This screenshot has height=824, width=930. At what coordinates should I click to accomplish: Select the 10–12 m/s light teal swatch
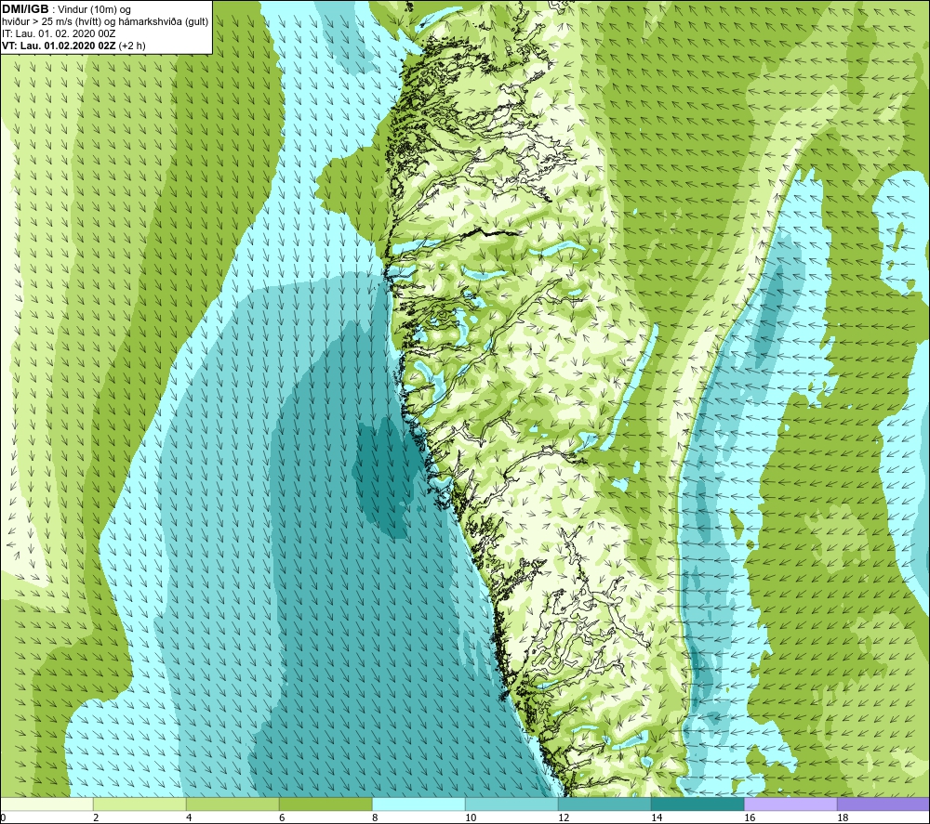[511, 804]
